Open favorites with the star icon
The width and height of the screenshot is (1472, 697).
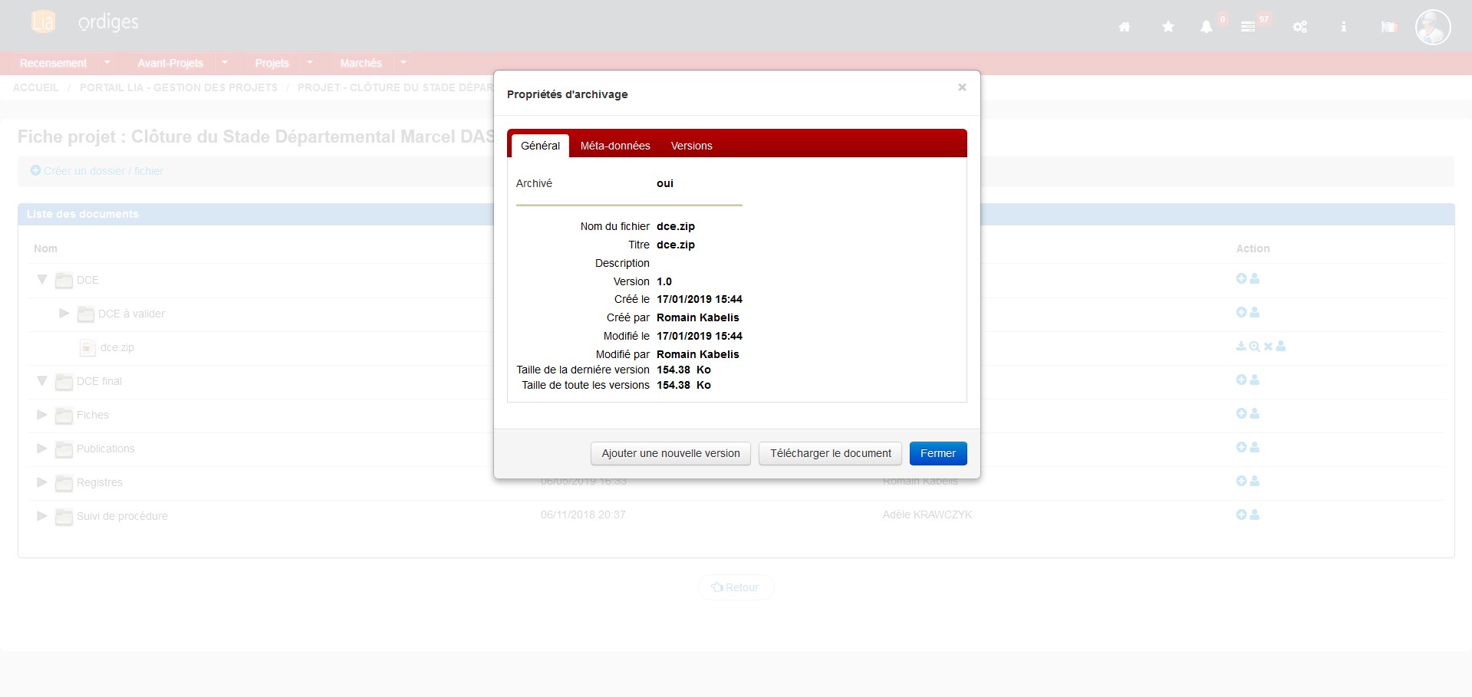[1168, 27]
